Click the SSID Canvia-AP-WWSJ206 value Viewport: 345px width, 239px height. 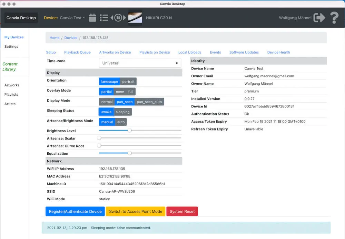[117, 191]
